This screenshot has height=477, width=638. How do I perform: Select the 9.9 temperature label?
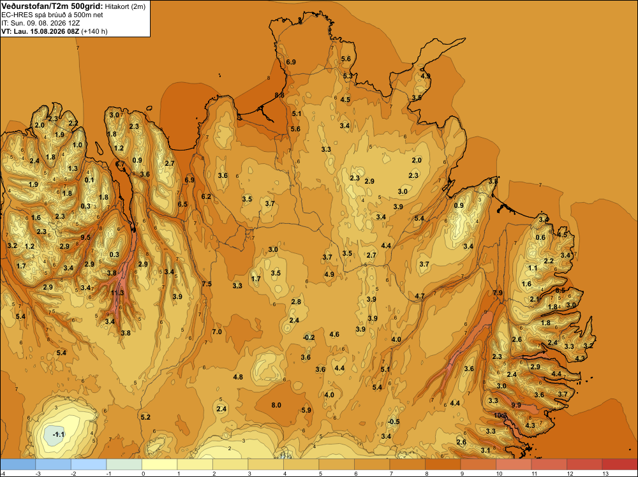[516, 405]
